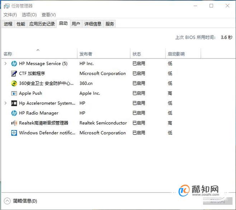Click the CTF 加载程序 pen icon
236x210 pixels.
(14, 74)
